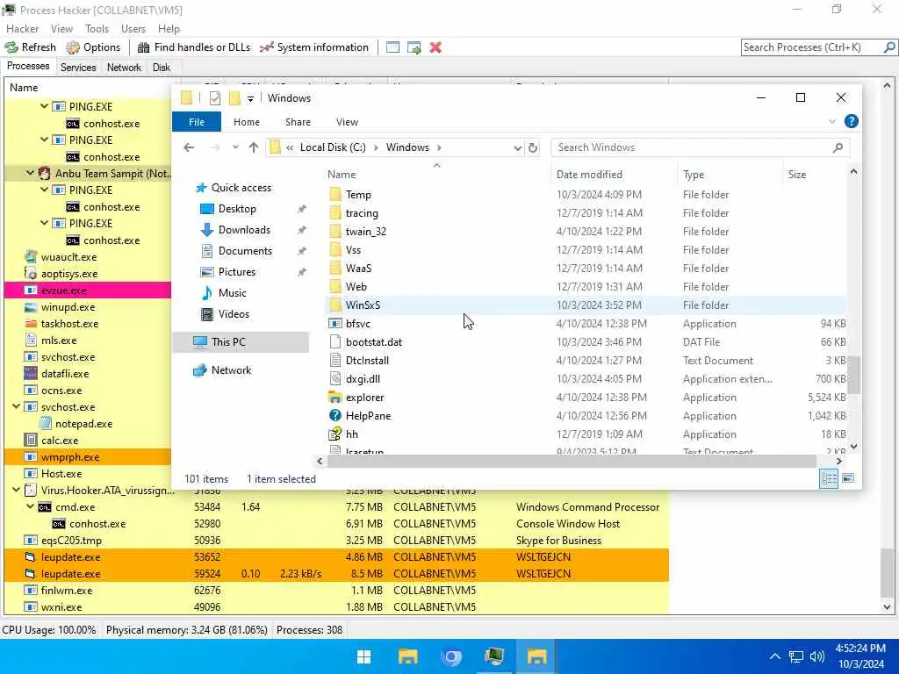Switch to details view layout button
This screenshot has width=899, height=674.
coord(829,478)
